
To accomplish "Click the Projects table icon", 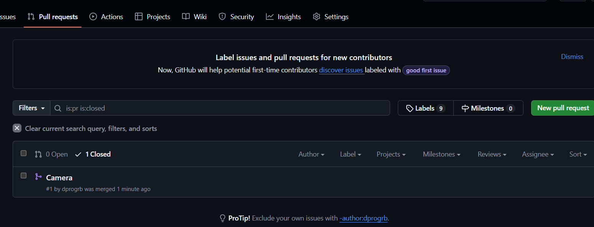I will pos(139,16).
